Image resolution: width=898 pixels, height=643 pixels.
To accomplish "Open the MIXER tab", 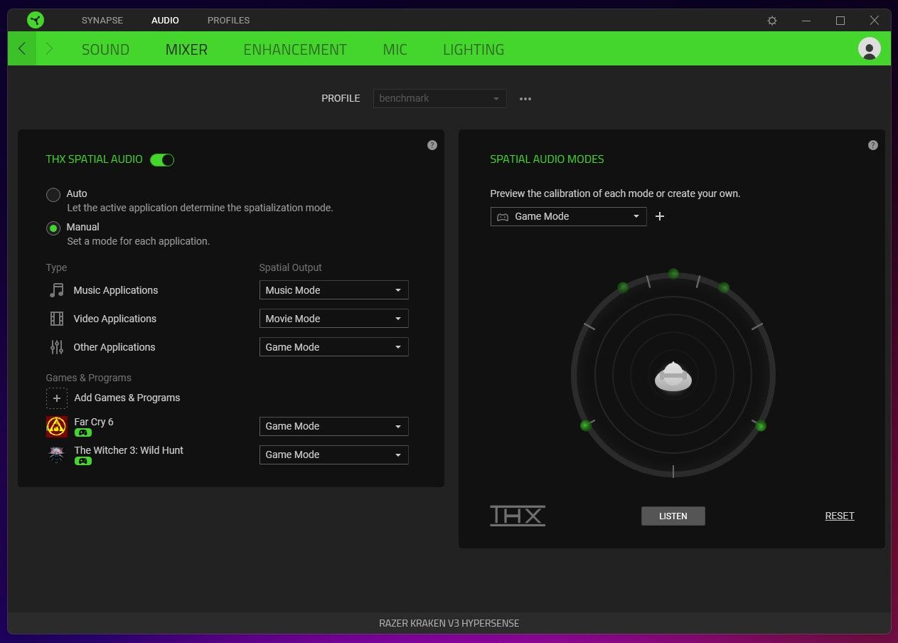I will point(186,50).
